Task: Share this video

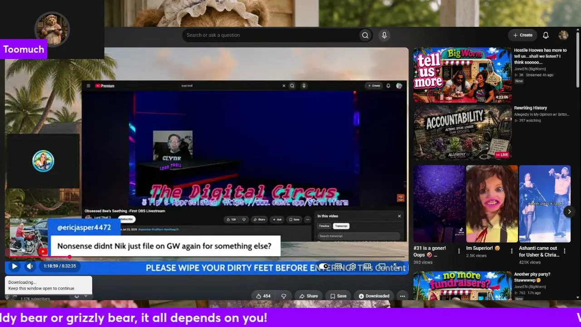Action: [308, 296]
